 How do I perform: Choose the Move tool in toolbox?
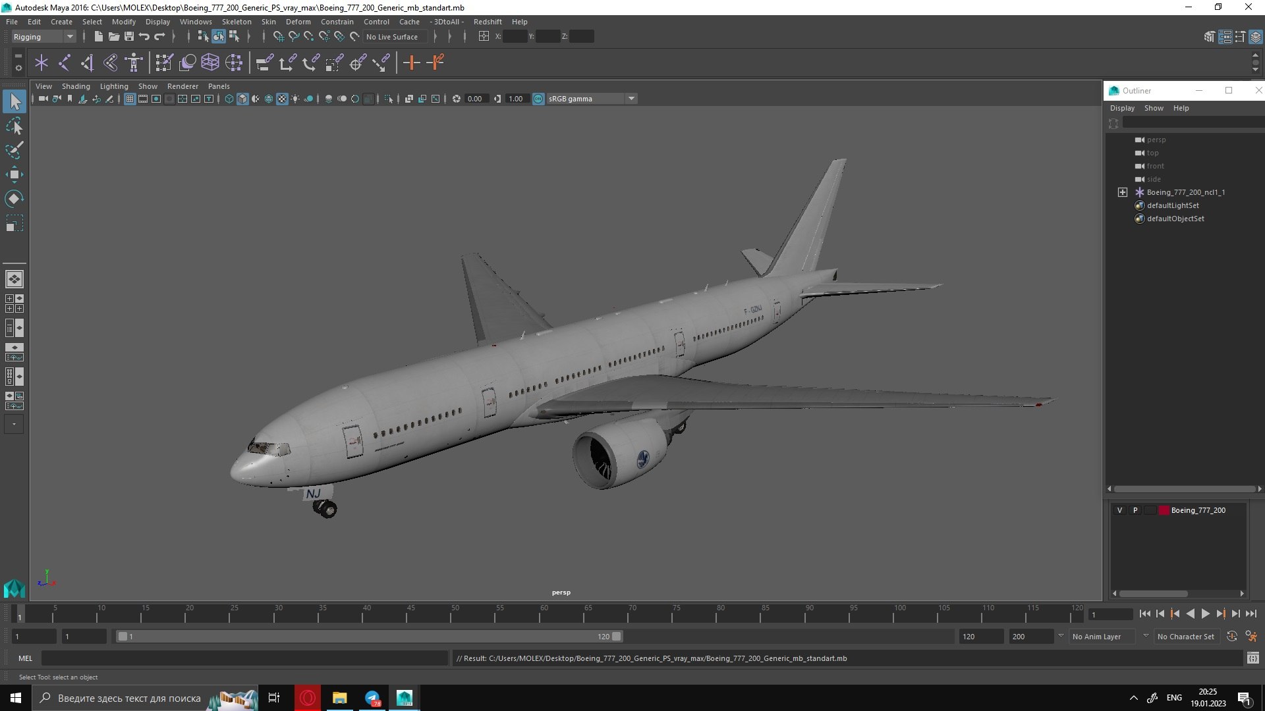tap(14, 174)
